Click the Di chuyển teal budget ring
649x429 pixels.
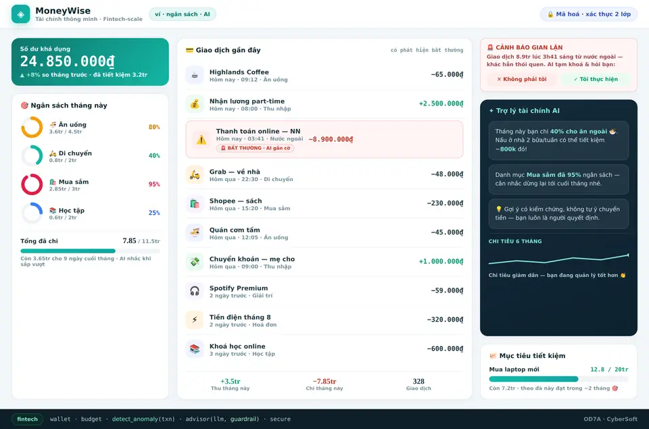point(32,155)
